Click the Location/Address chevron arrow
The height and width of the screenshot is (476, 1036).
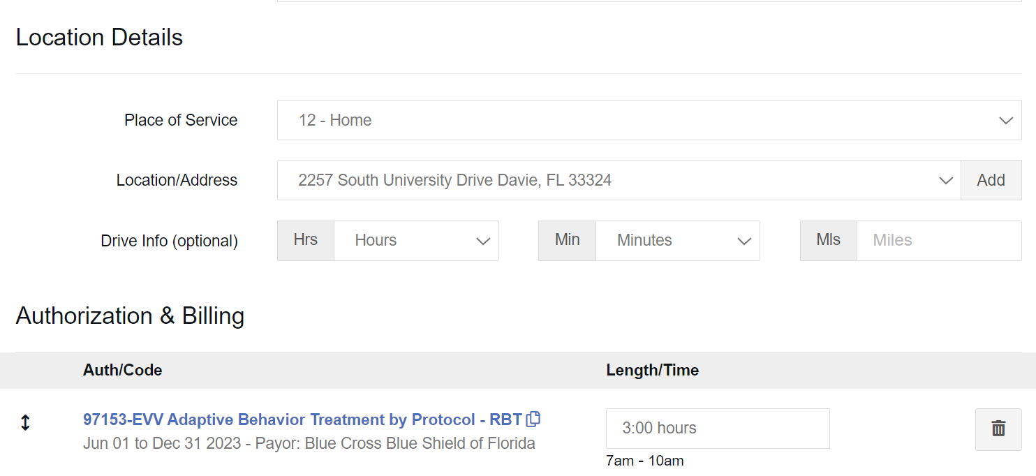point(945,181)
